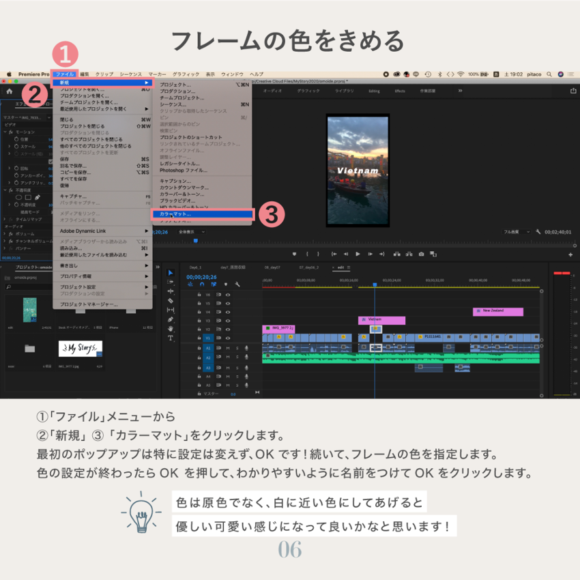The height and width of the screenshot is (580, 580).
Task: Expand the Scale property
Action: pos(10,147)
